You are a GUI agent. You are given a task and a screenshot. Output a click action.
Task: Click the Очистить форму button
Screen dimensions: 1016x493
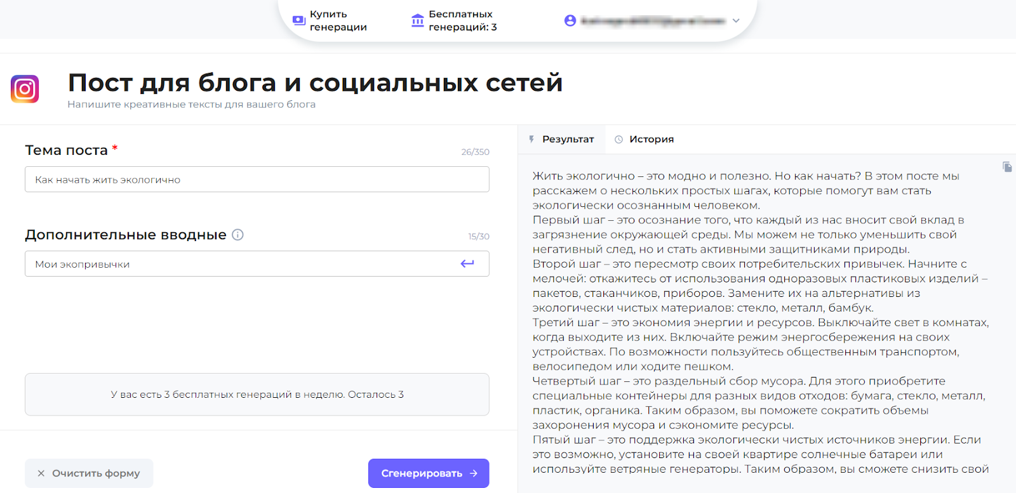[89, 473]
